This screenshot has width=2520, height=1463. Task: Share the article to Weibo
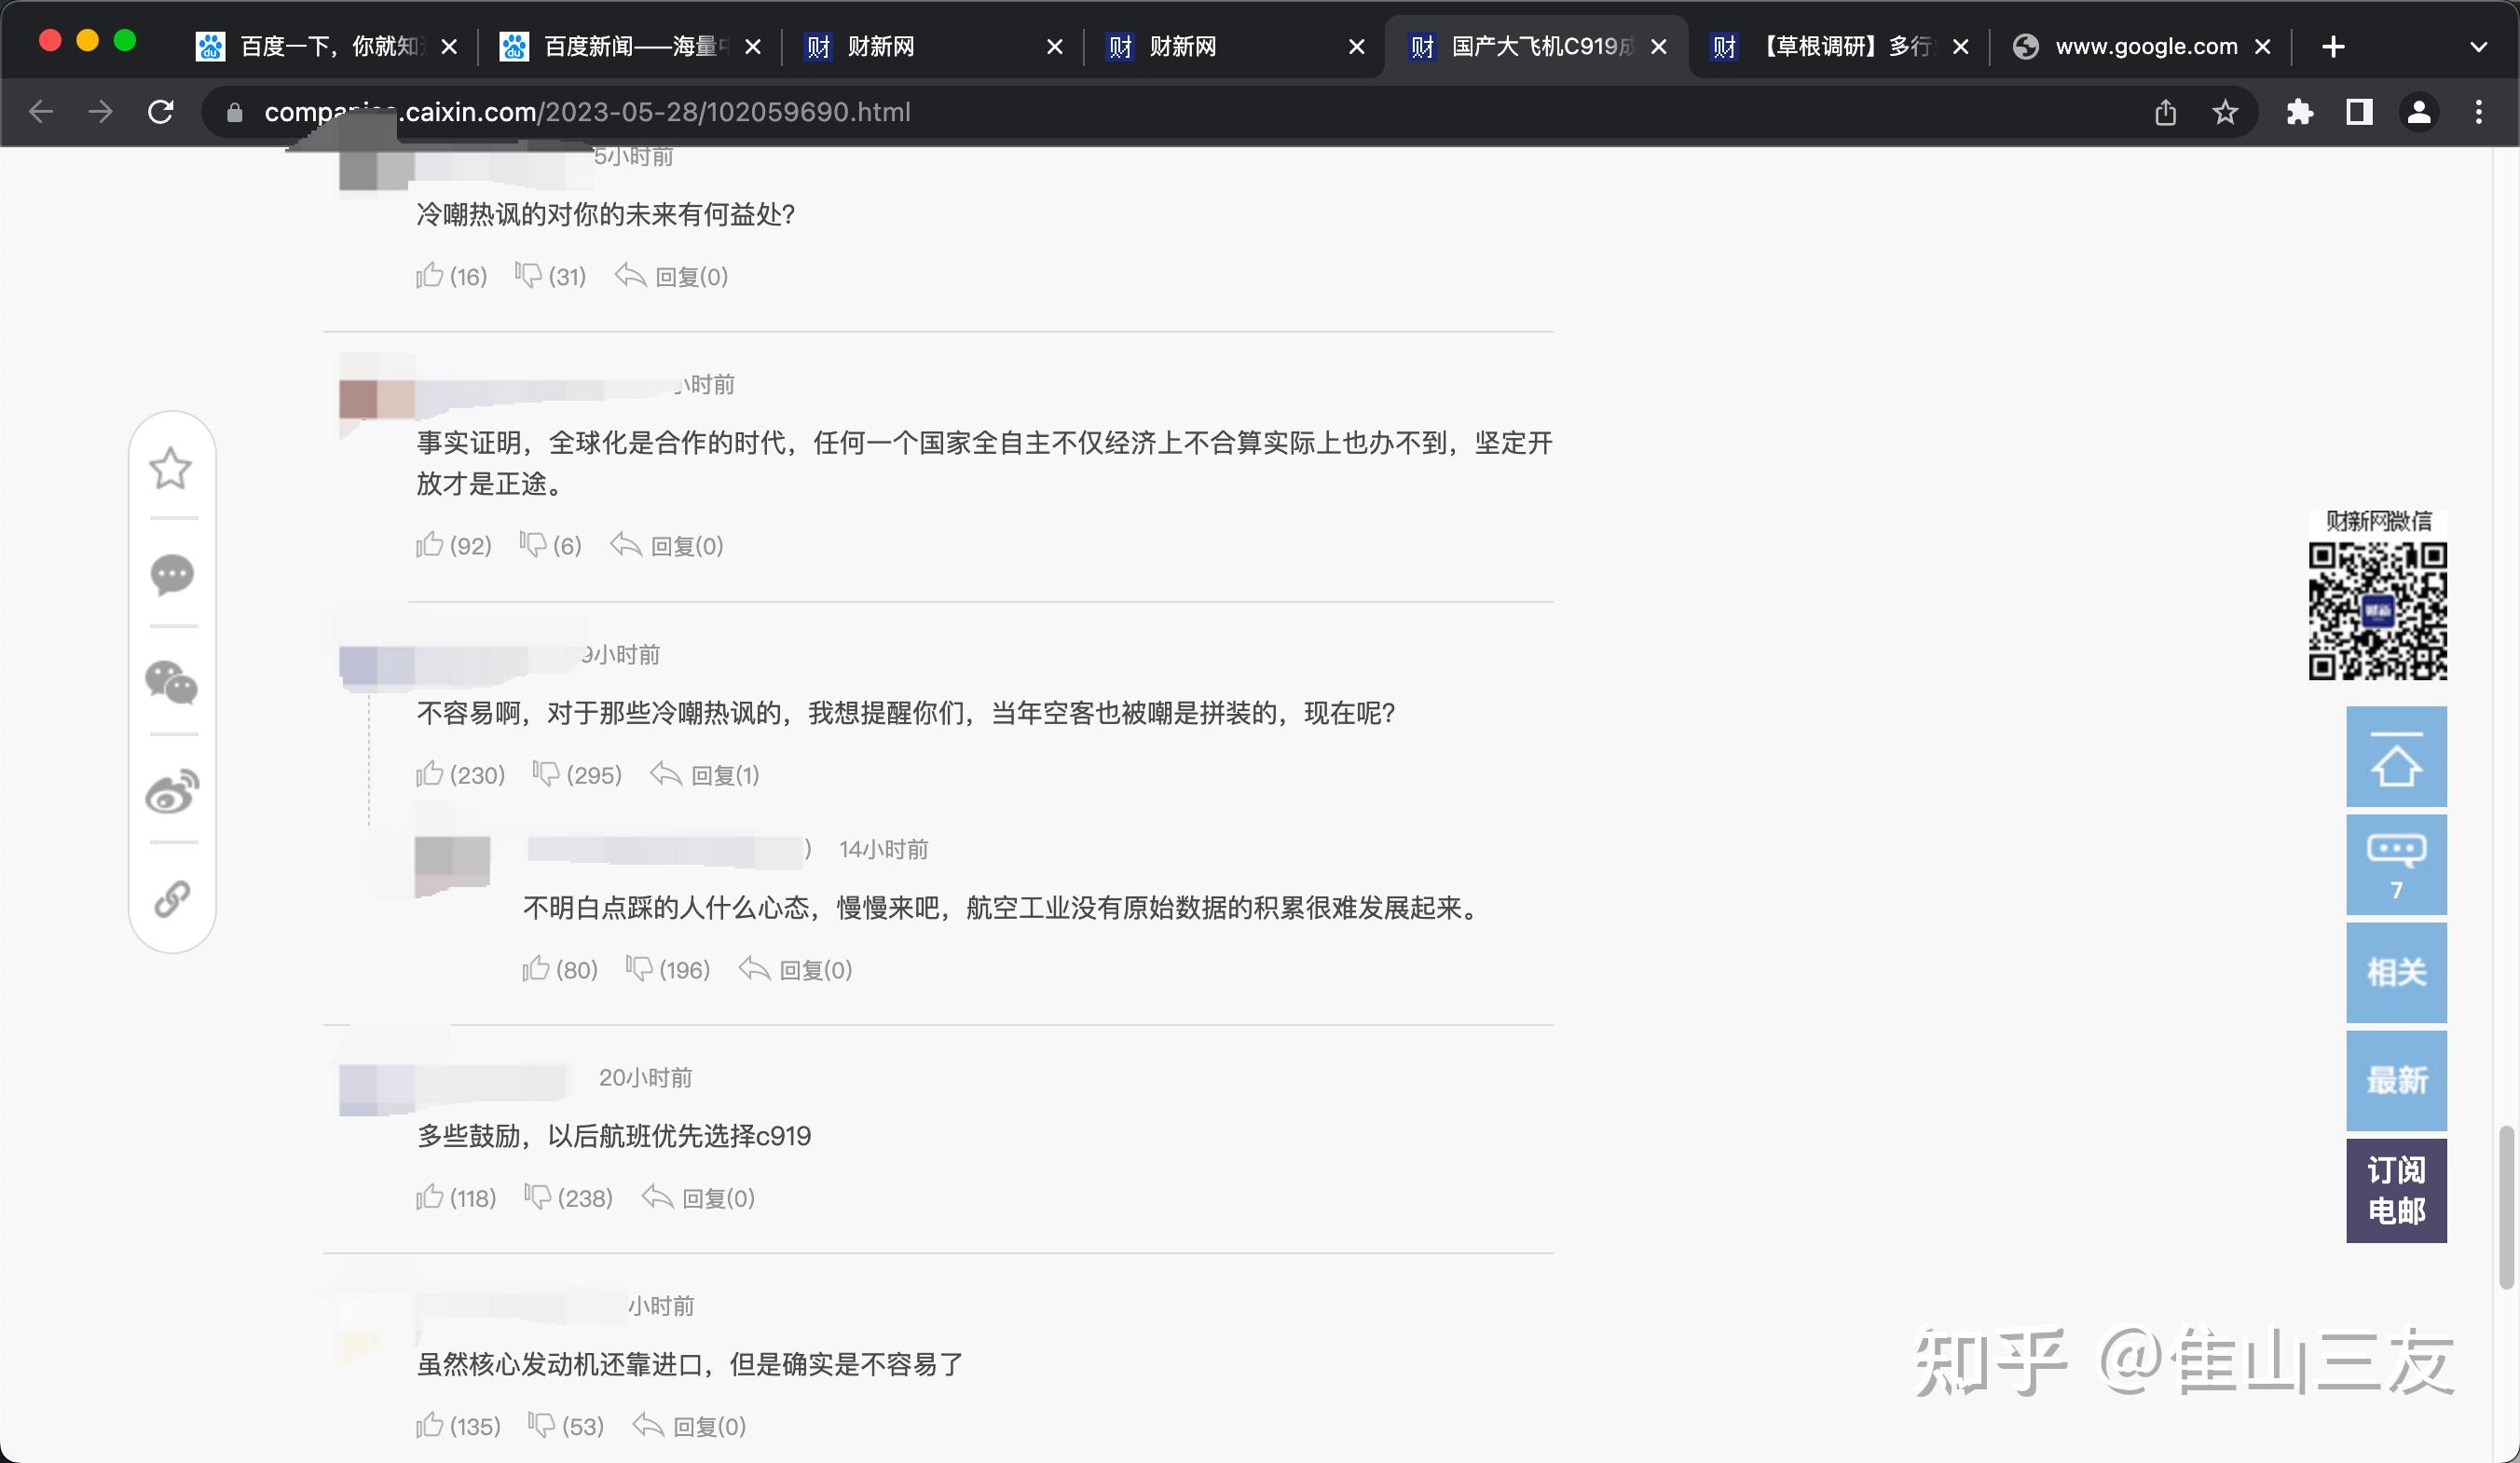(171, 791)
